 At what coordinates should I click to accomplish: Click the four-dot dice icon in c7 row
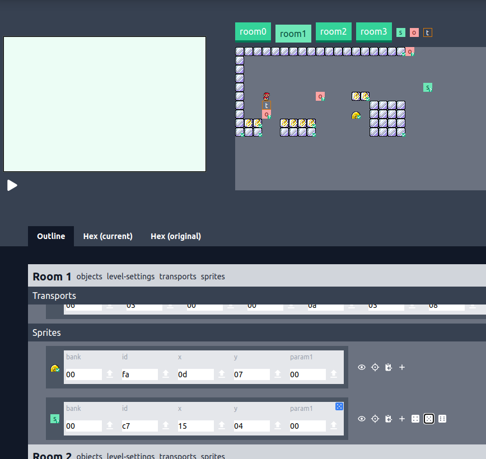coord(415,419)
